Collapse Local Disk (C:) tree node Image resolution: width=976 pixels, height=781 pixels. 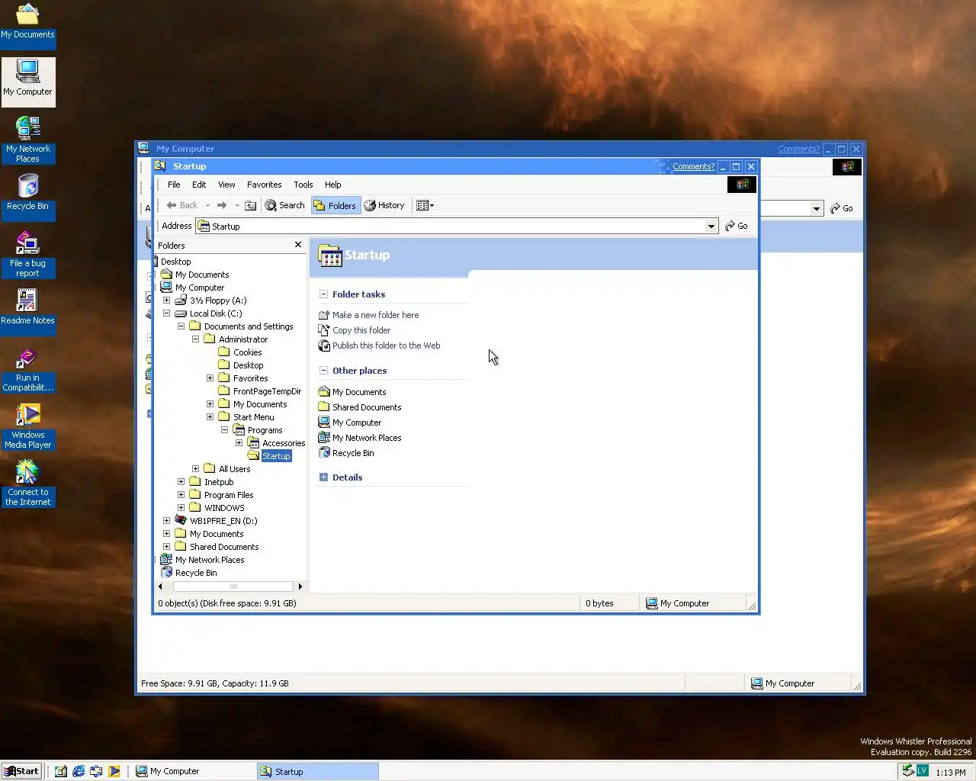pos(166,313)
